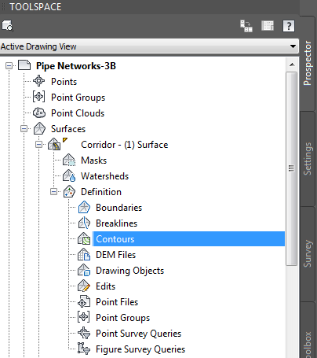The image size is (317, 358).
Task: Click the Masks icon
Action: pos(69,160)
